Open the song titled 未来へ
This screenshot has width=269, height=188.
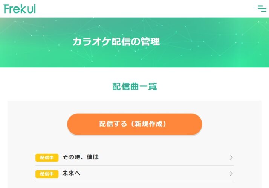71,173
